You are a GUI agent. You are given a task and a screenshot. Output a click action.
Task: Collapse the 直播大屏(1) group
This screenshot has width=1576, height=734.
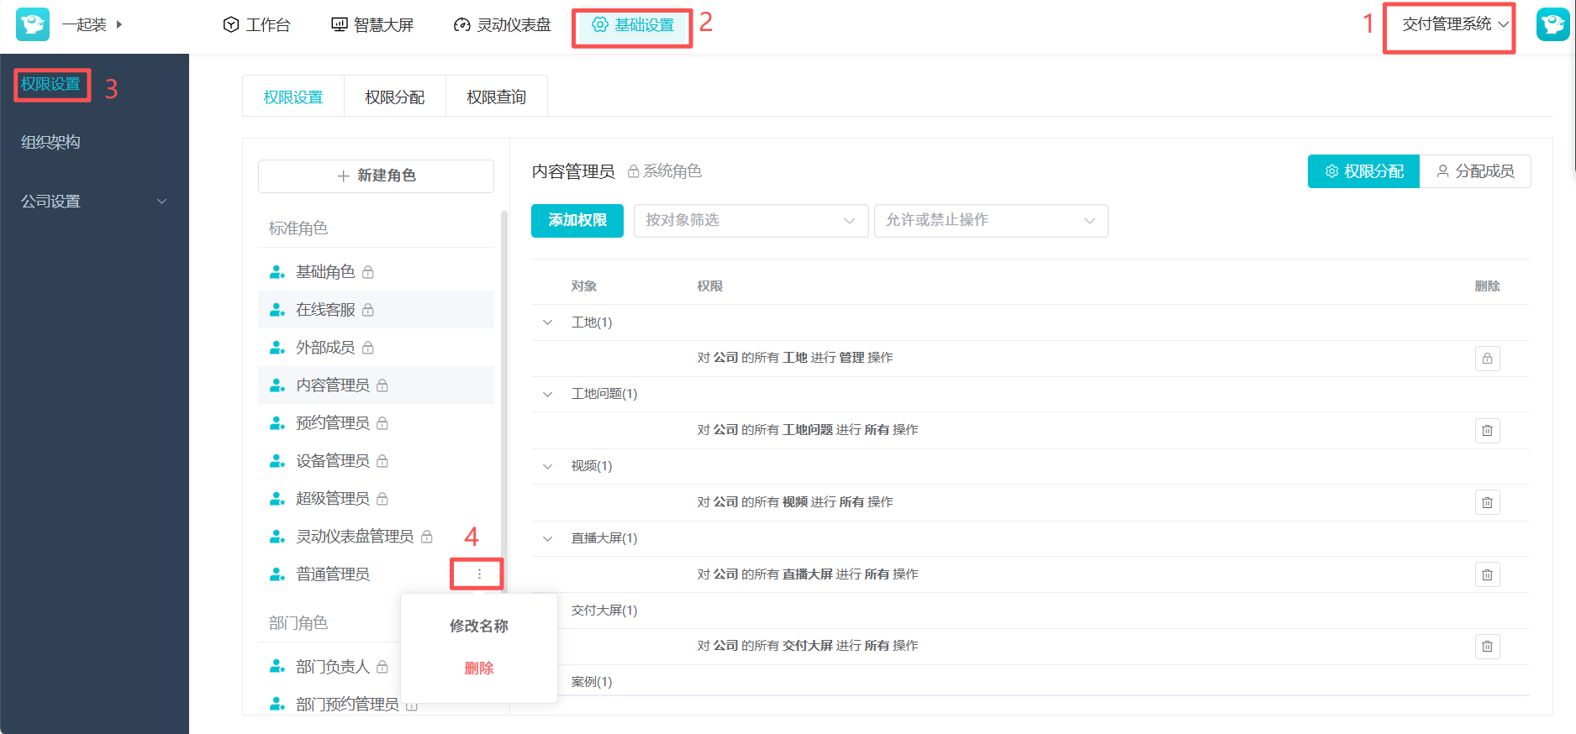548,538
